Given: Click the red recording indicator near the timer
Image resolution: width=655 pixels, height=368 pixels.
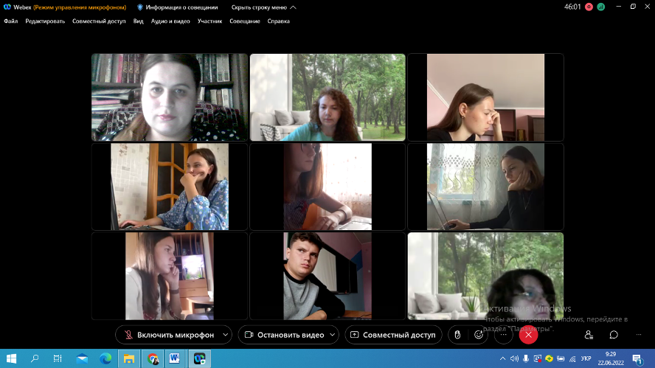Looking at the screenshot, I should (x=589, y=7).
